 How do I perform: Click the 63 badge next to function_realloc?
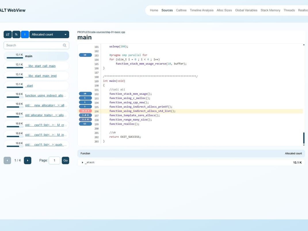coord(85,124)
